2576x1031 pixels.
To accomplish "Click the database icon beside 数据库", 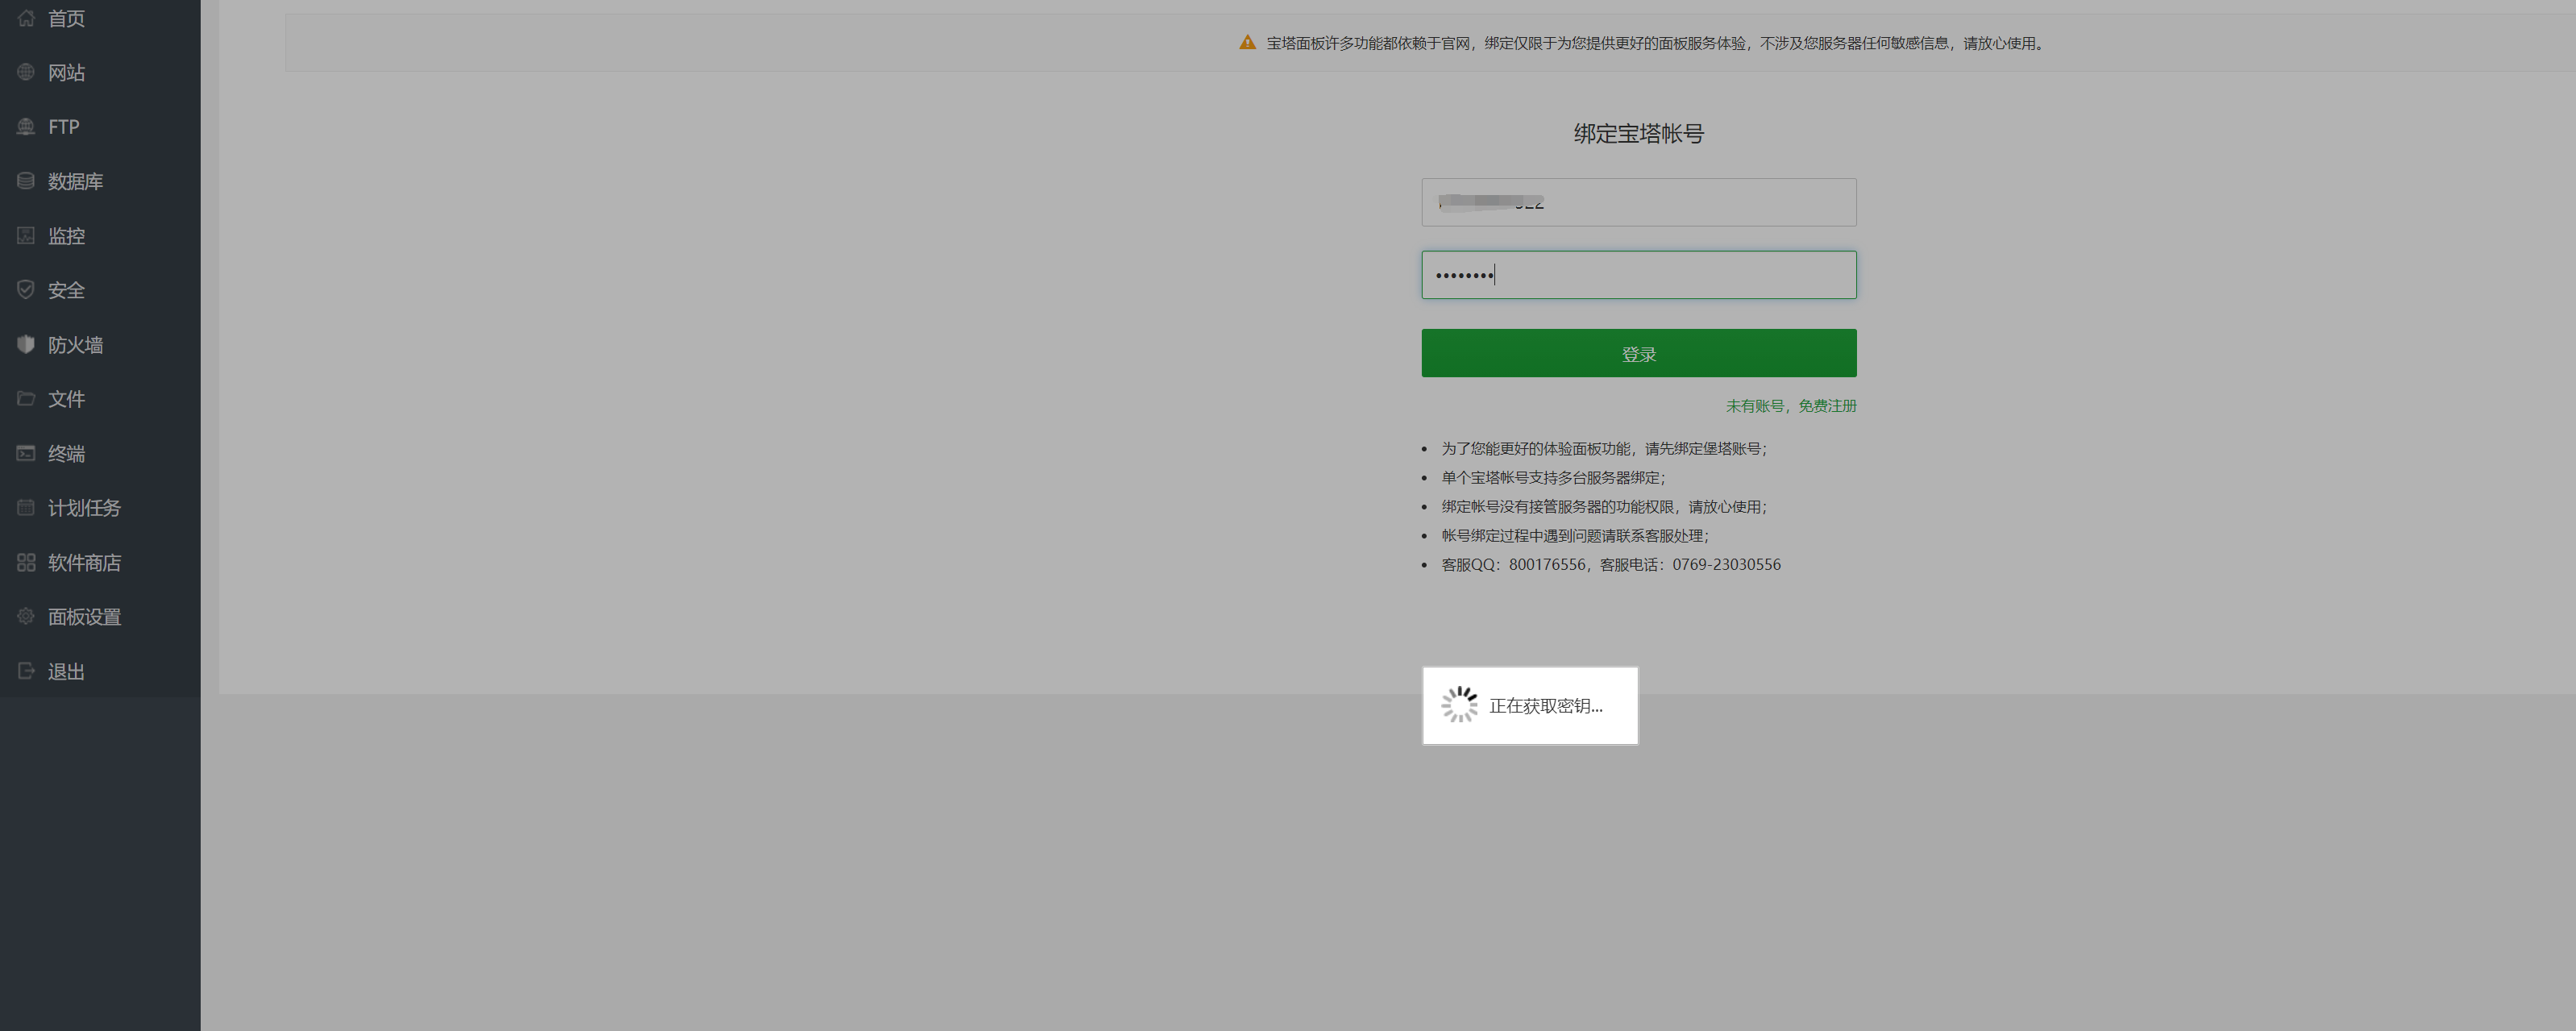I will coord(26,181).
